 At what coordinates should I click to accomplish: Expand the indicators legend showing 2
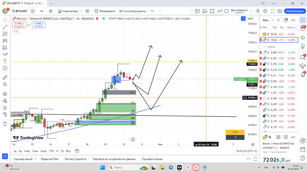[15, 31]
